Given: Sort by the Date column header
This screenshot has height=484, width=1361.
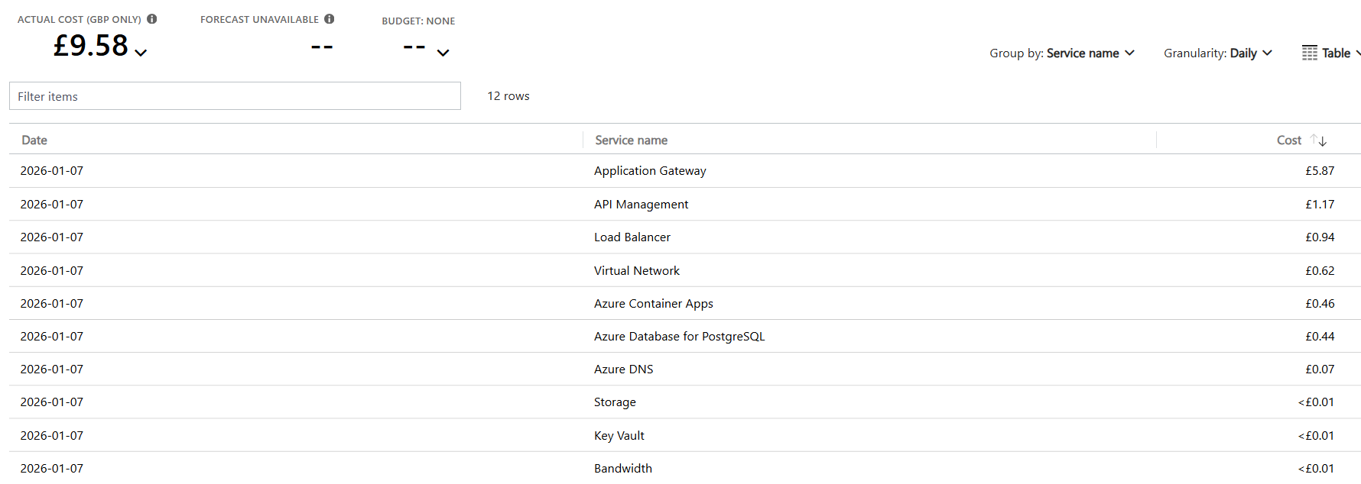Looking at the screenshot, I should point(34,140).
